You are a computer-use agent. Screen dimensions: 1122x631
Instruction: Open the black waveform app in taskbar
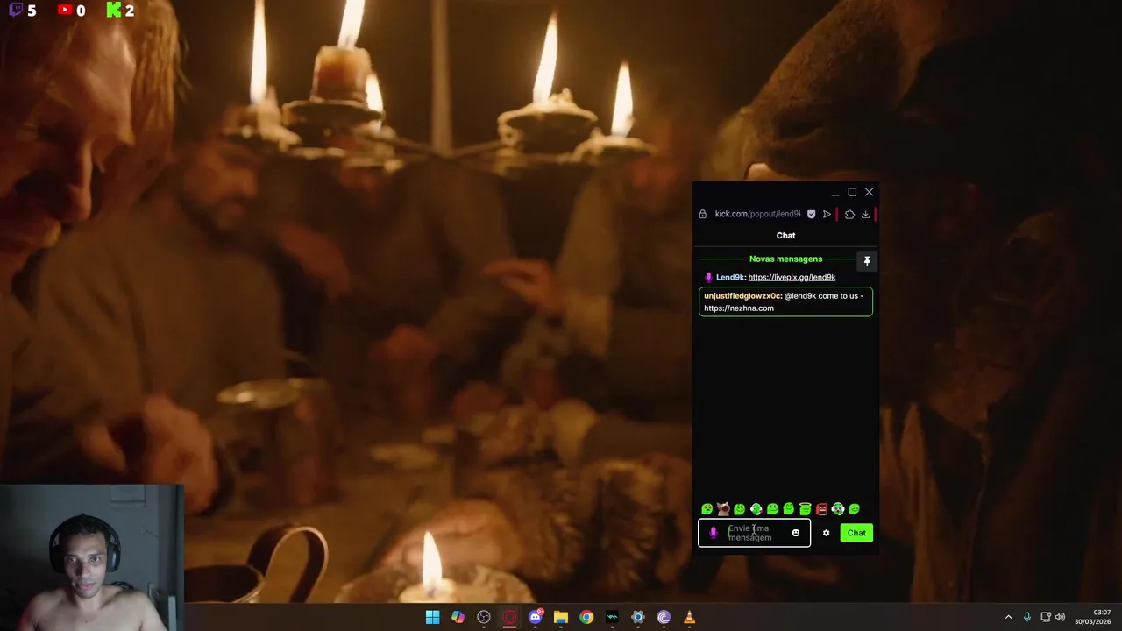point(612,618)
